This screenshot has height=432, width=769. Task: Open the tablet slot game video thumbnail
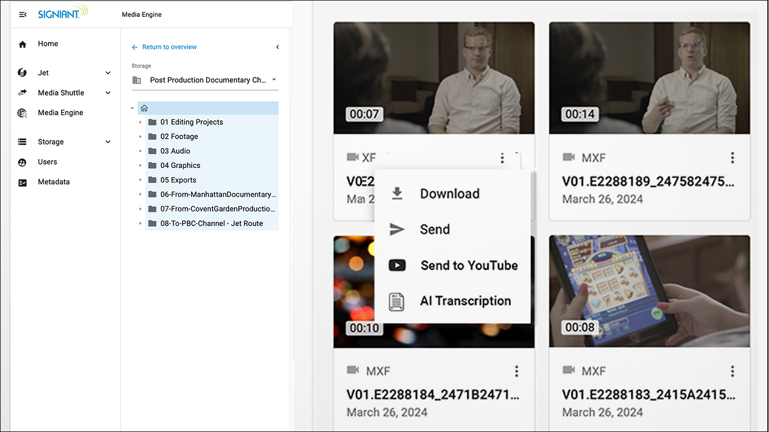point(649,291)
